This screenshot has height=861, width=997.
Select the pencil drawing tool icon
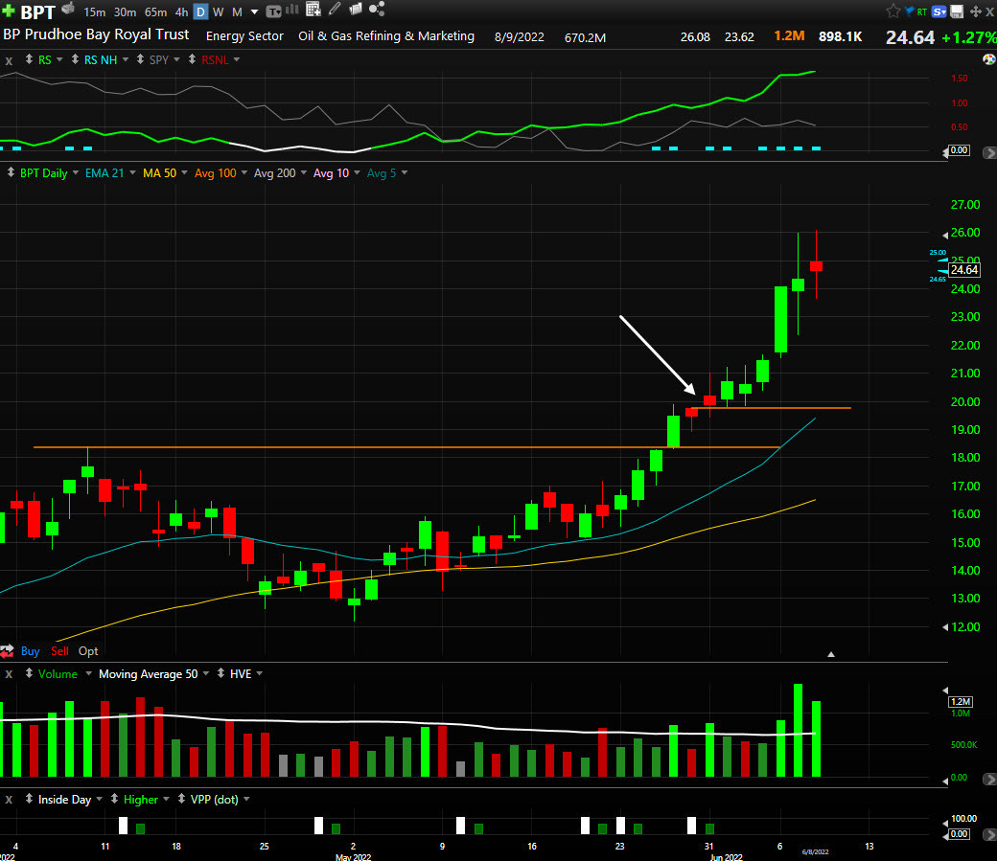pyautogui.click(x=336, y=9)
